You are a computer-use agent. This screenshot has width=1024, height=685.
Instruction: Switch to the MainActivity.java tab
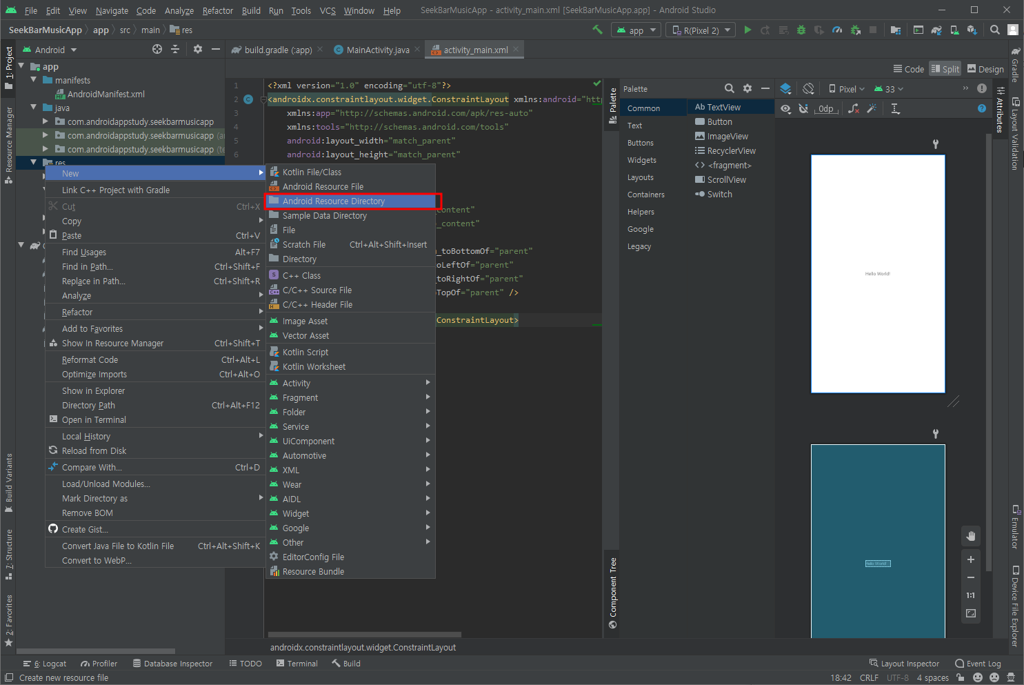point(377,50)
